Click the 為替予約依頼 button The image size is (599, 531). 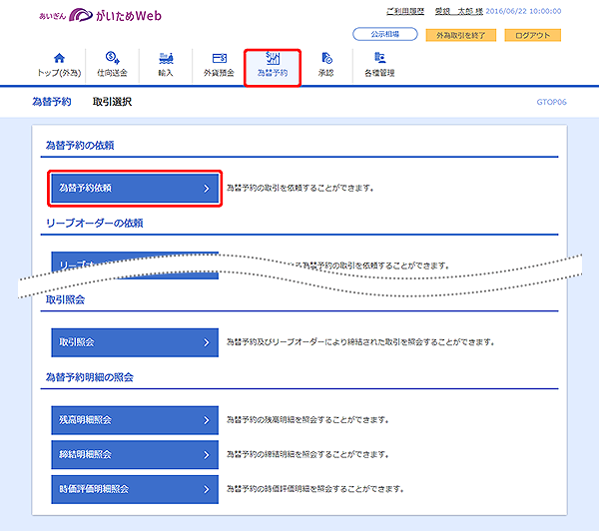pos(135,188)
